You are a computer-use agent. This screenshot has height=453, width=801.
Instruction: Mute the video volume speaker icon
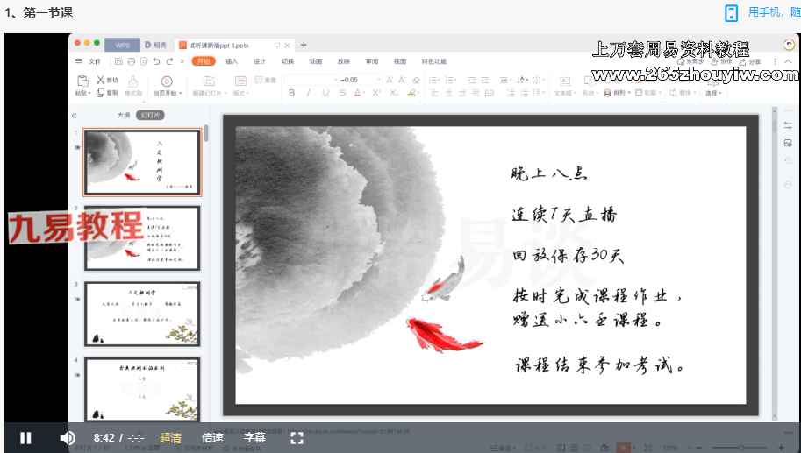(x=68, y=438)
